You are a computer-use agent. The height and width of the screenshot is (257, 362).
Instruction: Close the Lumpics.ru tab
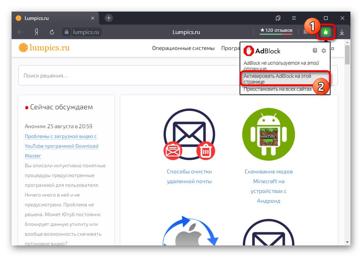(x=93, y=18)
